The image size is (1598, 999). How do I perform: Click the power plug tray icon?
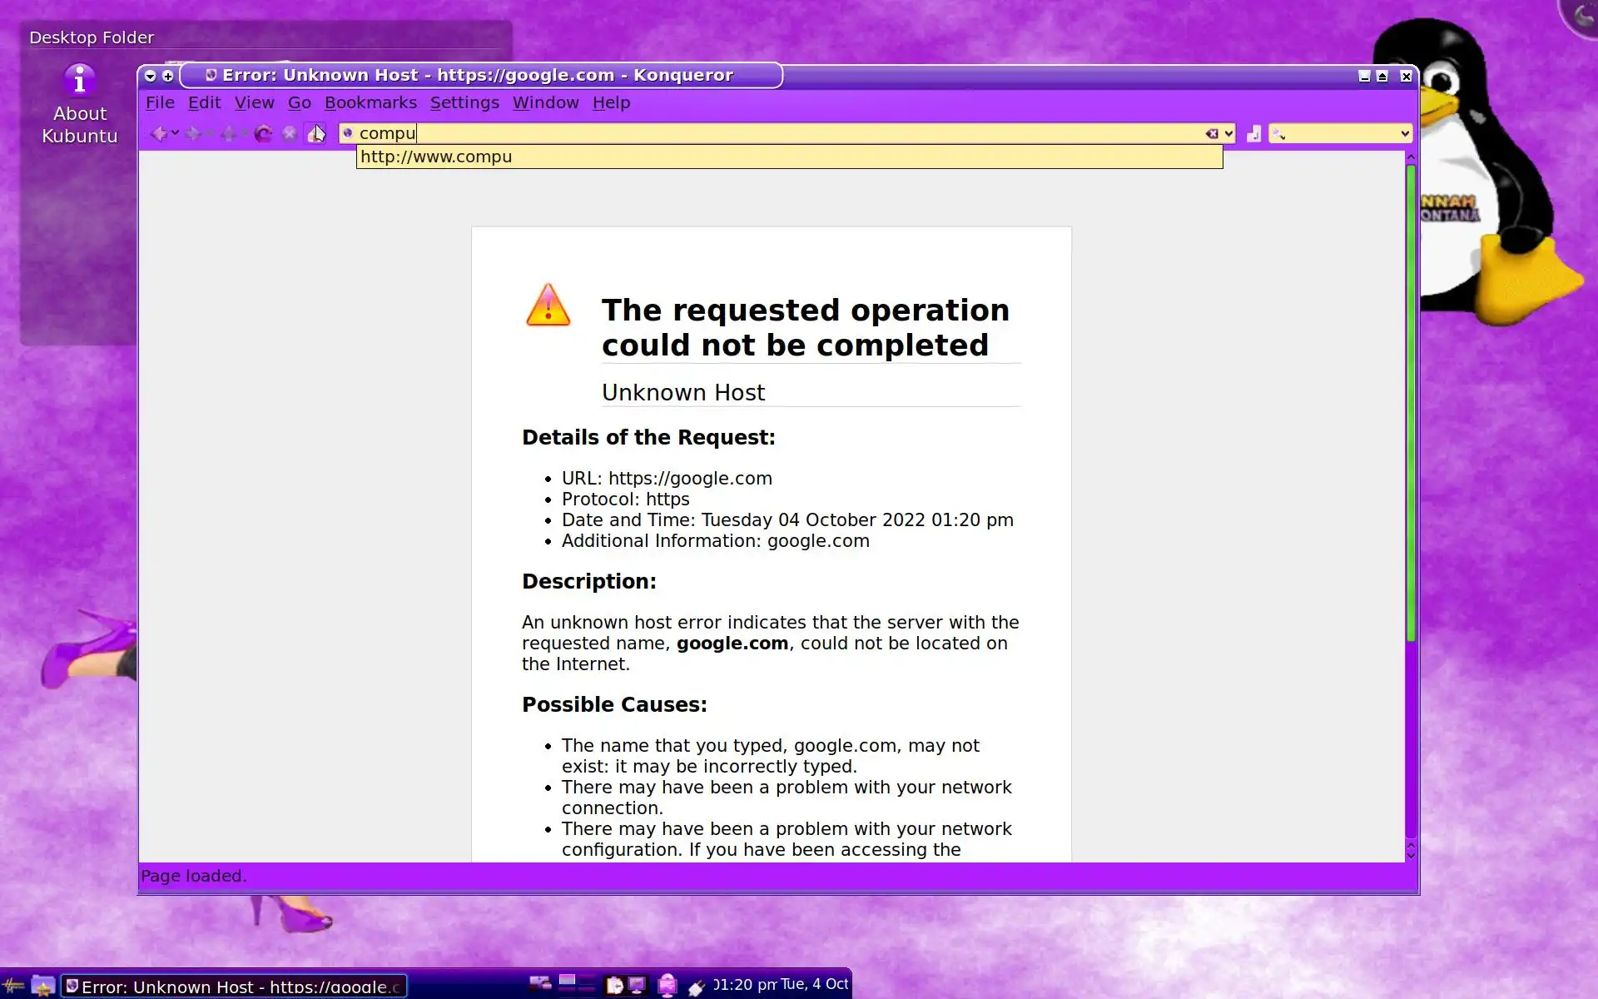pyautogui.click(x=696, y=987)
